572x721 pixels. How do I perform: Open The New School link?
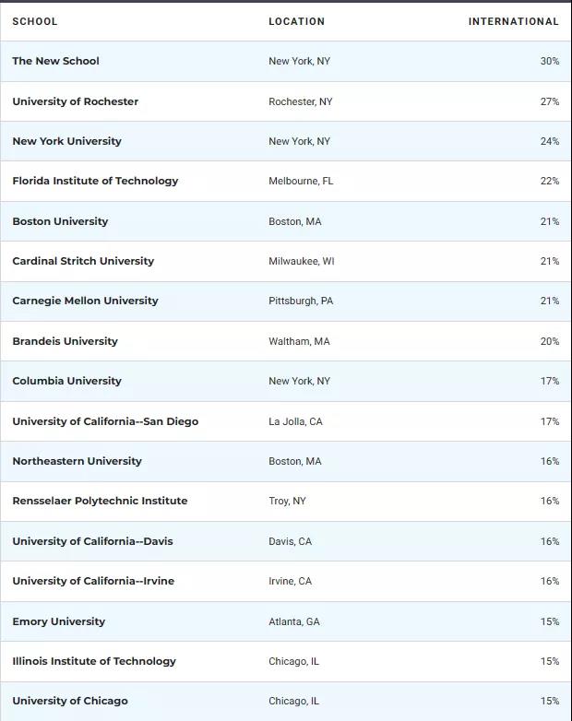(x=55, y=61)
